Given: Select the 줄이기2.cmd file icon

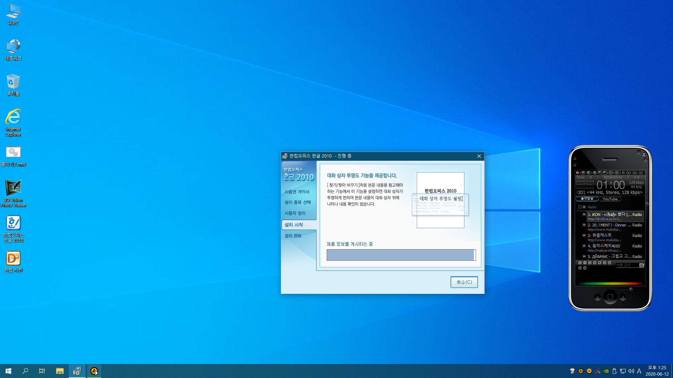Looking at the screenshot, I should coord(13,156).
